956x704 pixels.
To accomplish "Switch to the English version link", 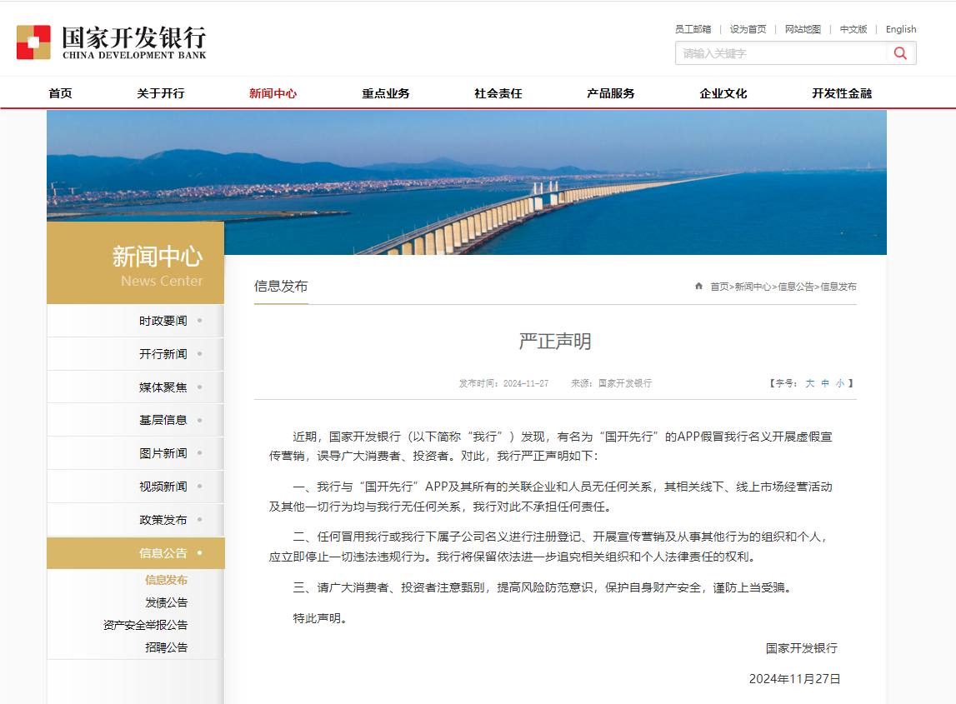I will pyautogui.click(x=900, y=29).
